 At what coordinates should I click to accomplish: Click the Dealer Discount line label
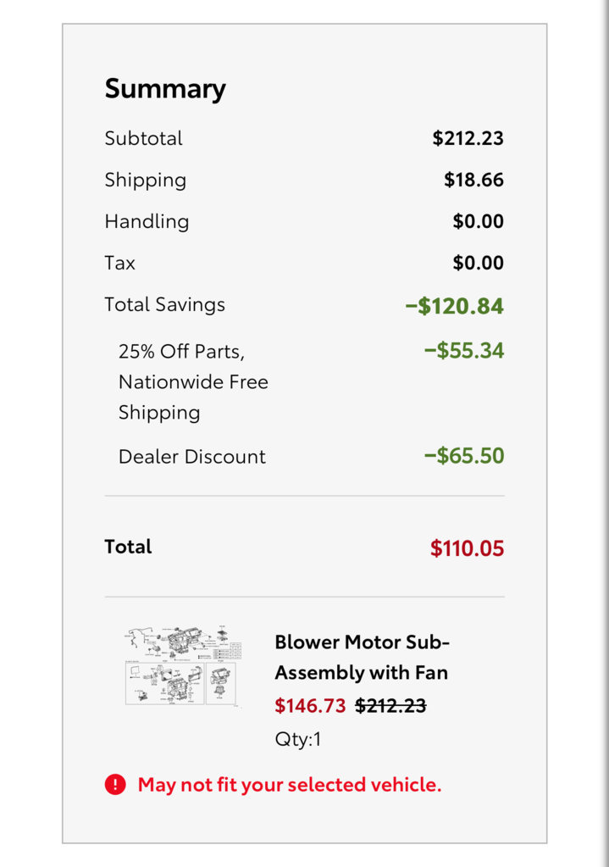tap(191, 456)
